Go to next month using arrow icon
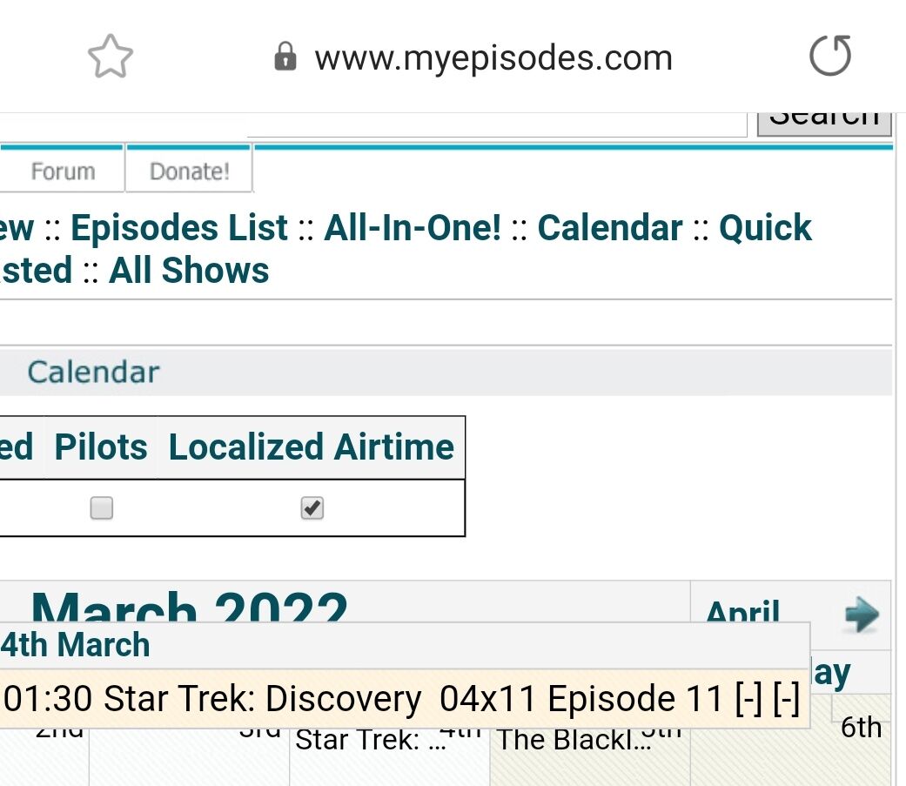Viewport: 906px width, 786px height. (861, 615)
